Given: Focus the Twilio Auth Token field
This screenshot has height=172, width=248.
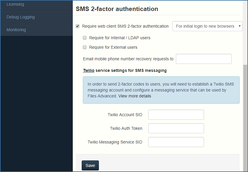Looking at the screenshot, I should click(176, 128).
